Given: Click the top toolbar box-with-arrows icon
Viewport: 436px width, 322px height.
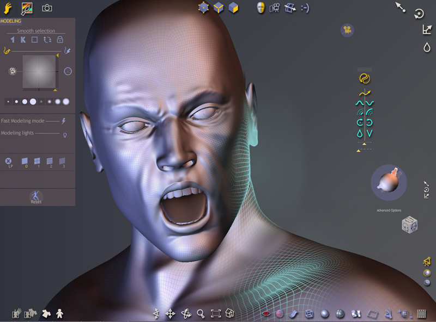Looking at the screenshot, I should pyautogui.click(x=290, y=8).
